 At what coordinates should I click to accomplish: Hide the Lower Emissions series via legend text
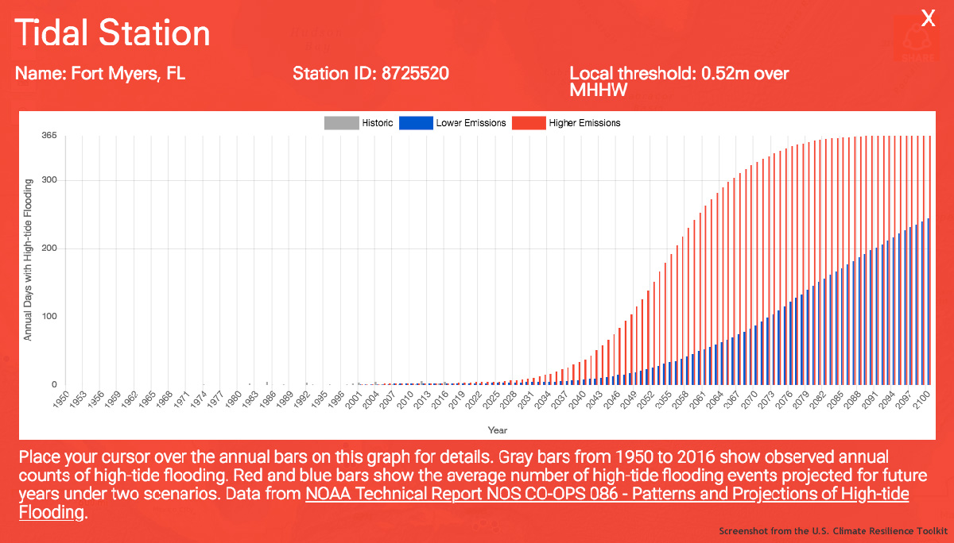471,123
